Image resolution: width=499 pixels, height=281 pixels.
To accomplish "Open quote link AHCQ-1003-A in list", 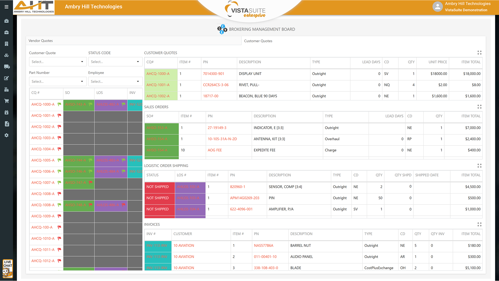I will coord(43,138).
